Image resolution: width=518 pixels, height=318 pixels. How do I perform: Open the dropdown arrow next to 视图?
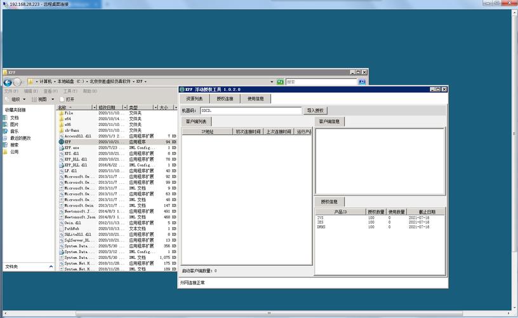click(x=53, y=99)
